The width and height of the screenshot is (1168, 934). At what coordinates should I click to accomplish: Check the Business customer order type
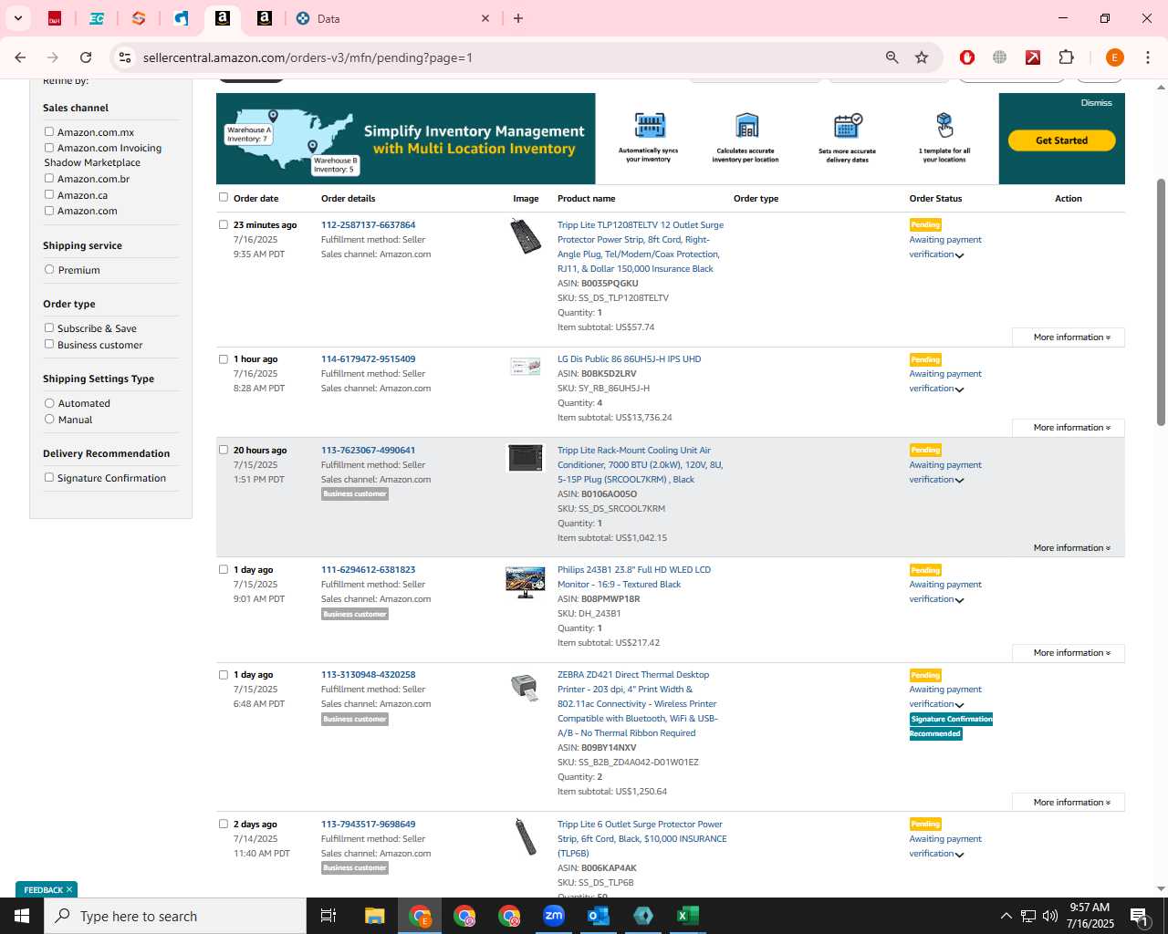click(49, 344)
